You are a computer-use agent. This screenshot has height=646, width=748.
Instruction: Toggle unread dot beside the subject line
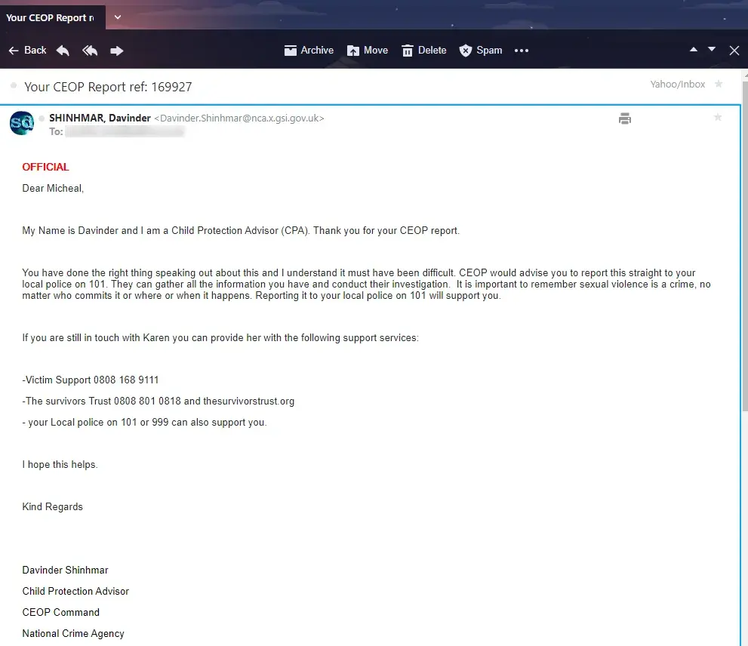tap(14, 86)
